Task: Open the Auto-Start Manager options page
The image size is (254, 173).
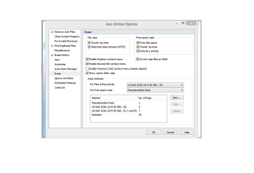Action: (x=66, y=69)
